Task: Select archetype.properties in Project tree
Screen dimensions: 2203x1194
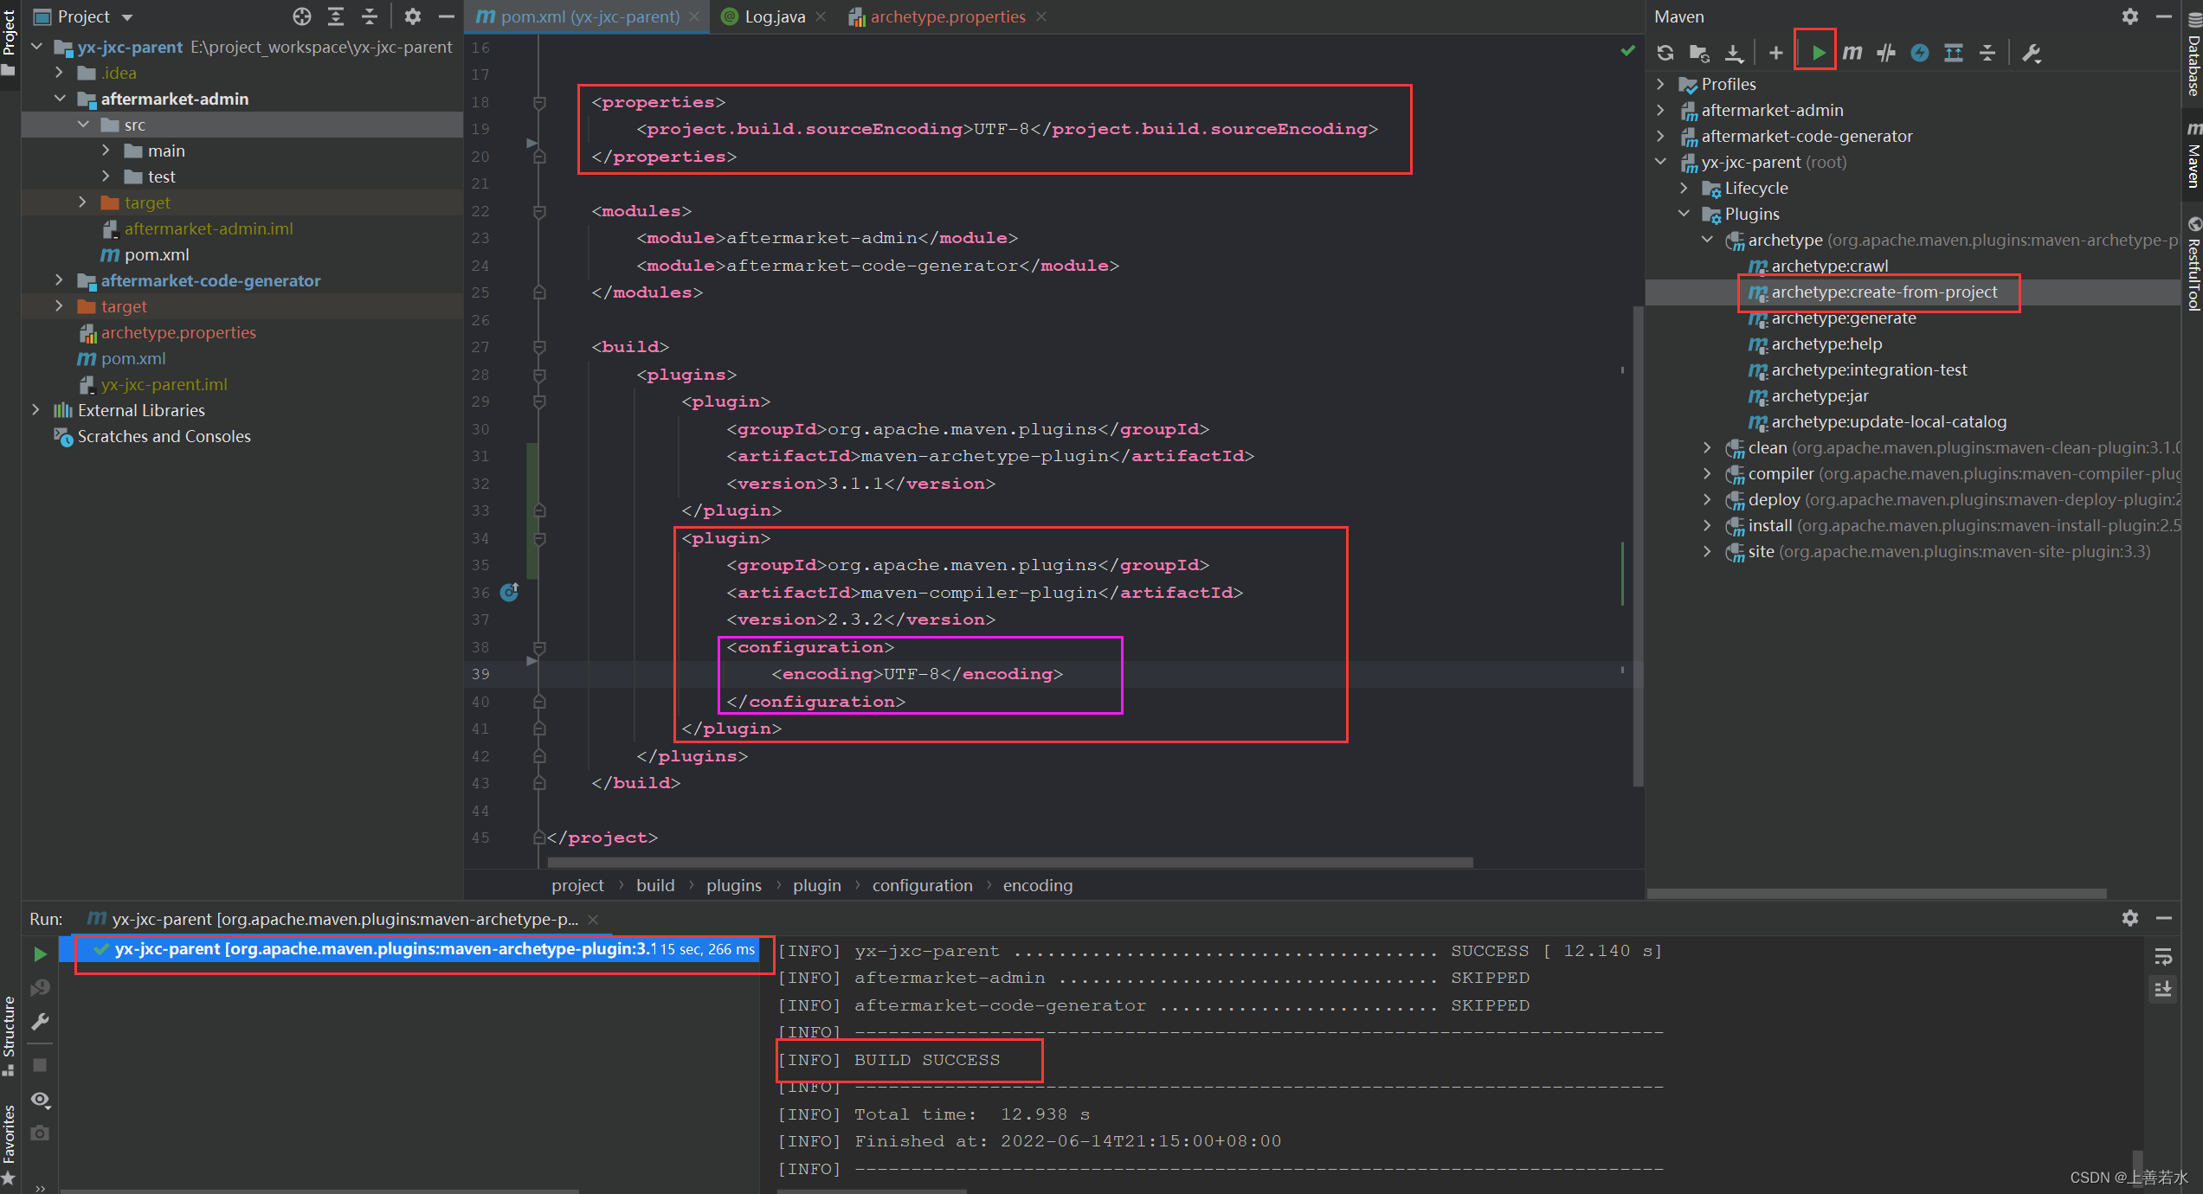Action: coord(177,332)
